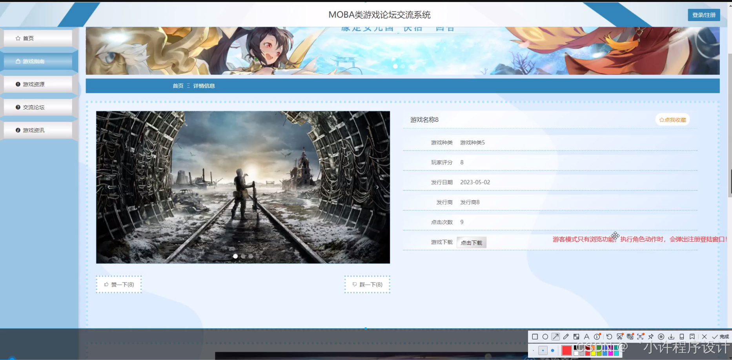Screen dimensions: 732x360
Task: Select the pencil drawing tool
Action: point(566,337)
